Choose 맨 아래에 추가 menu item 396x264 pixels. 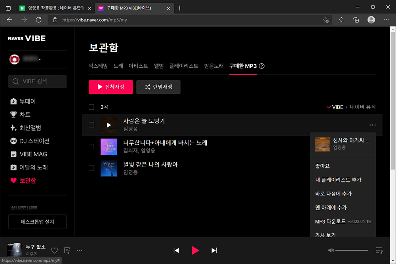pos(331,207)
